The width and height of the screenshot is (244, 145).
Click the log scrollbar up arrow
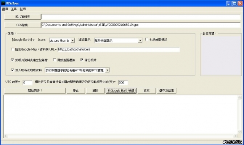(239, 98)
